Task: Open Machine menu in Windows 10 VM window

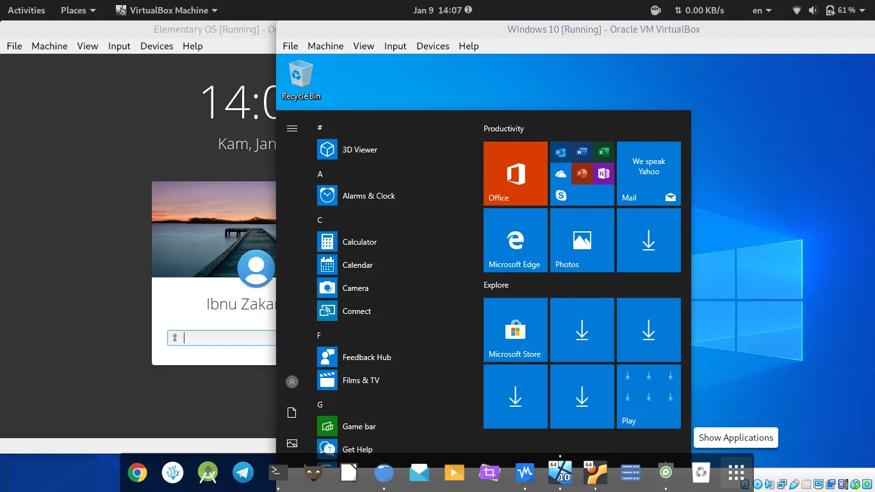Action: pyautogui.click(x=325, y=45)
